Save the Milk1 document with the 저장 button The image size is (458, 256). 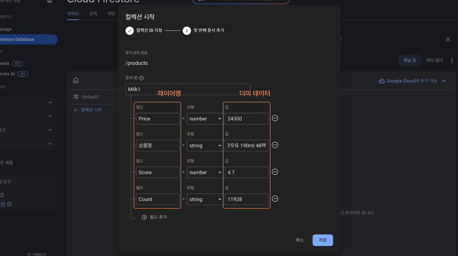[x=322, y=240]
